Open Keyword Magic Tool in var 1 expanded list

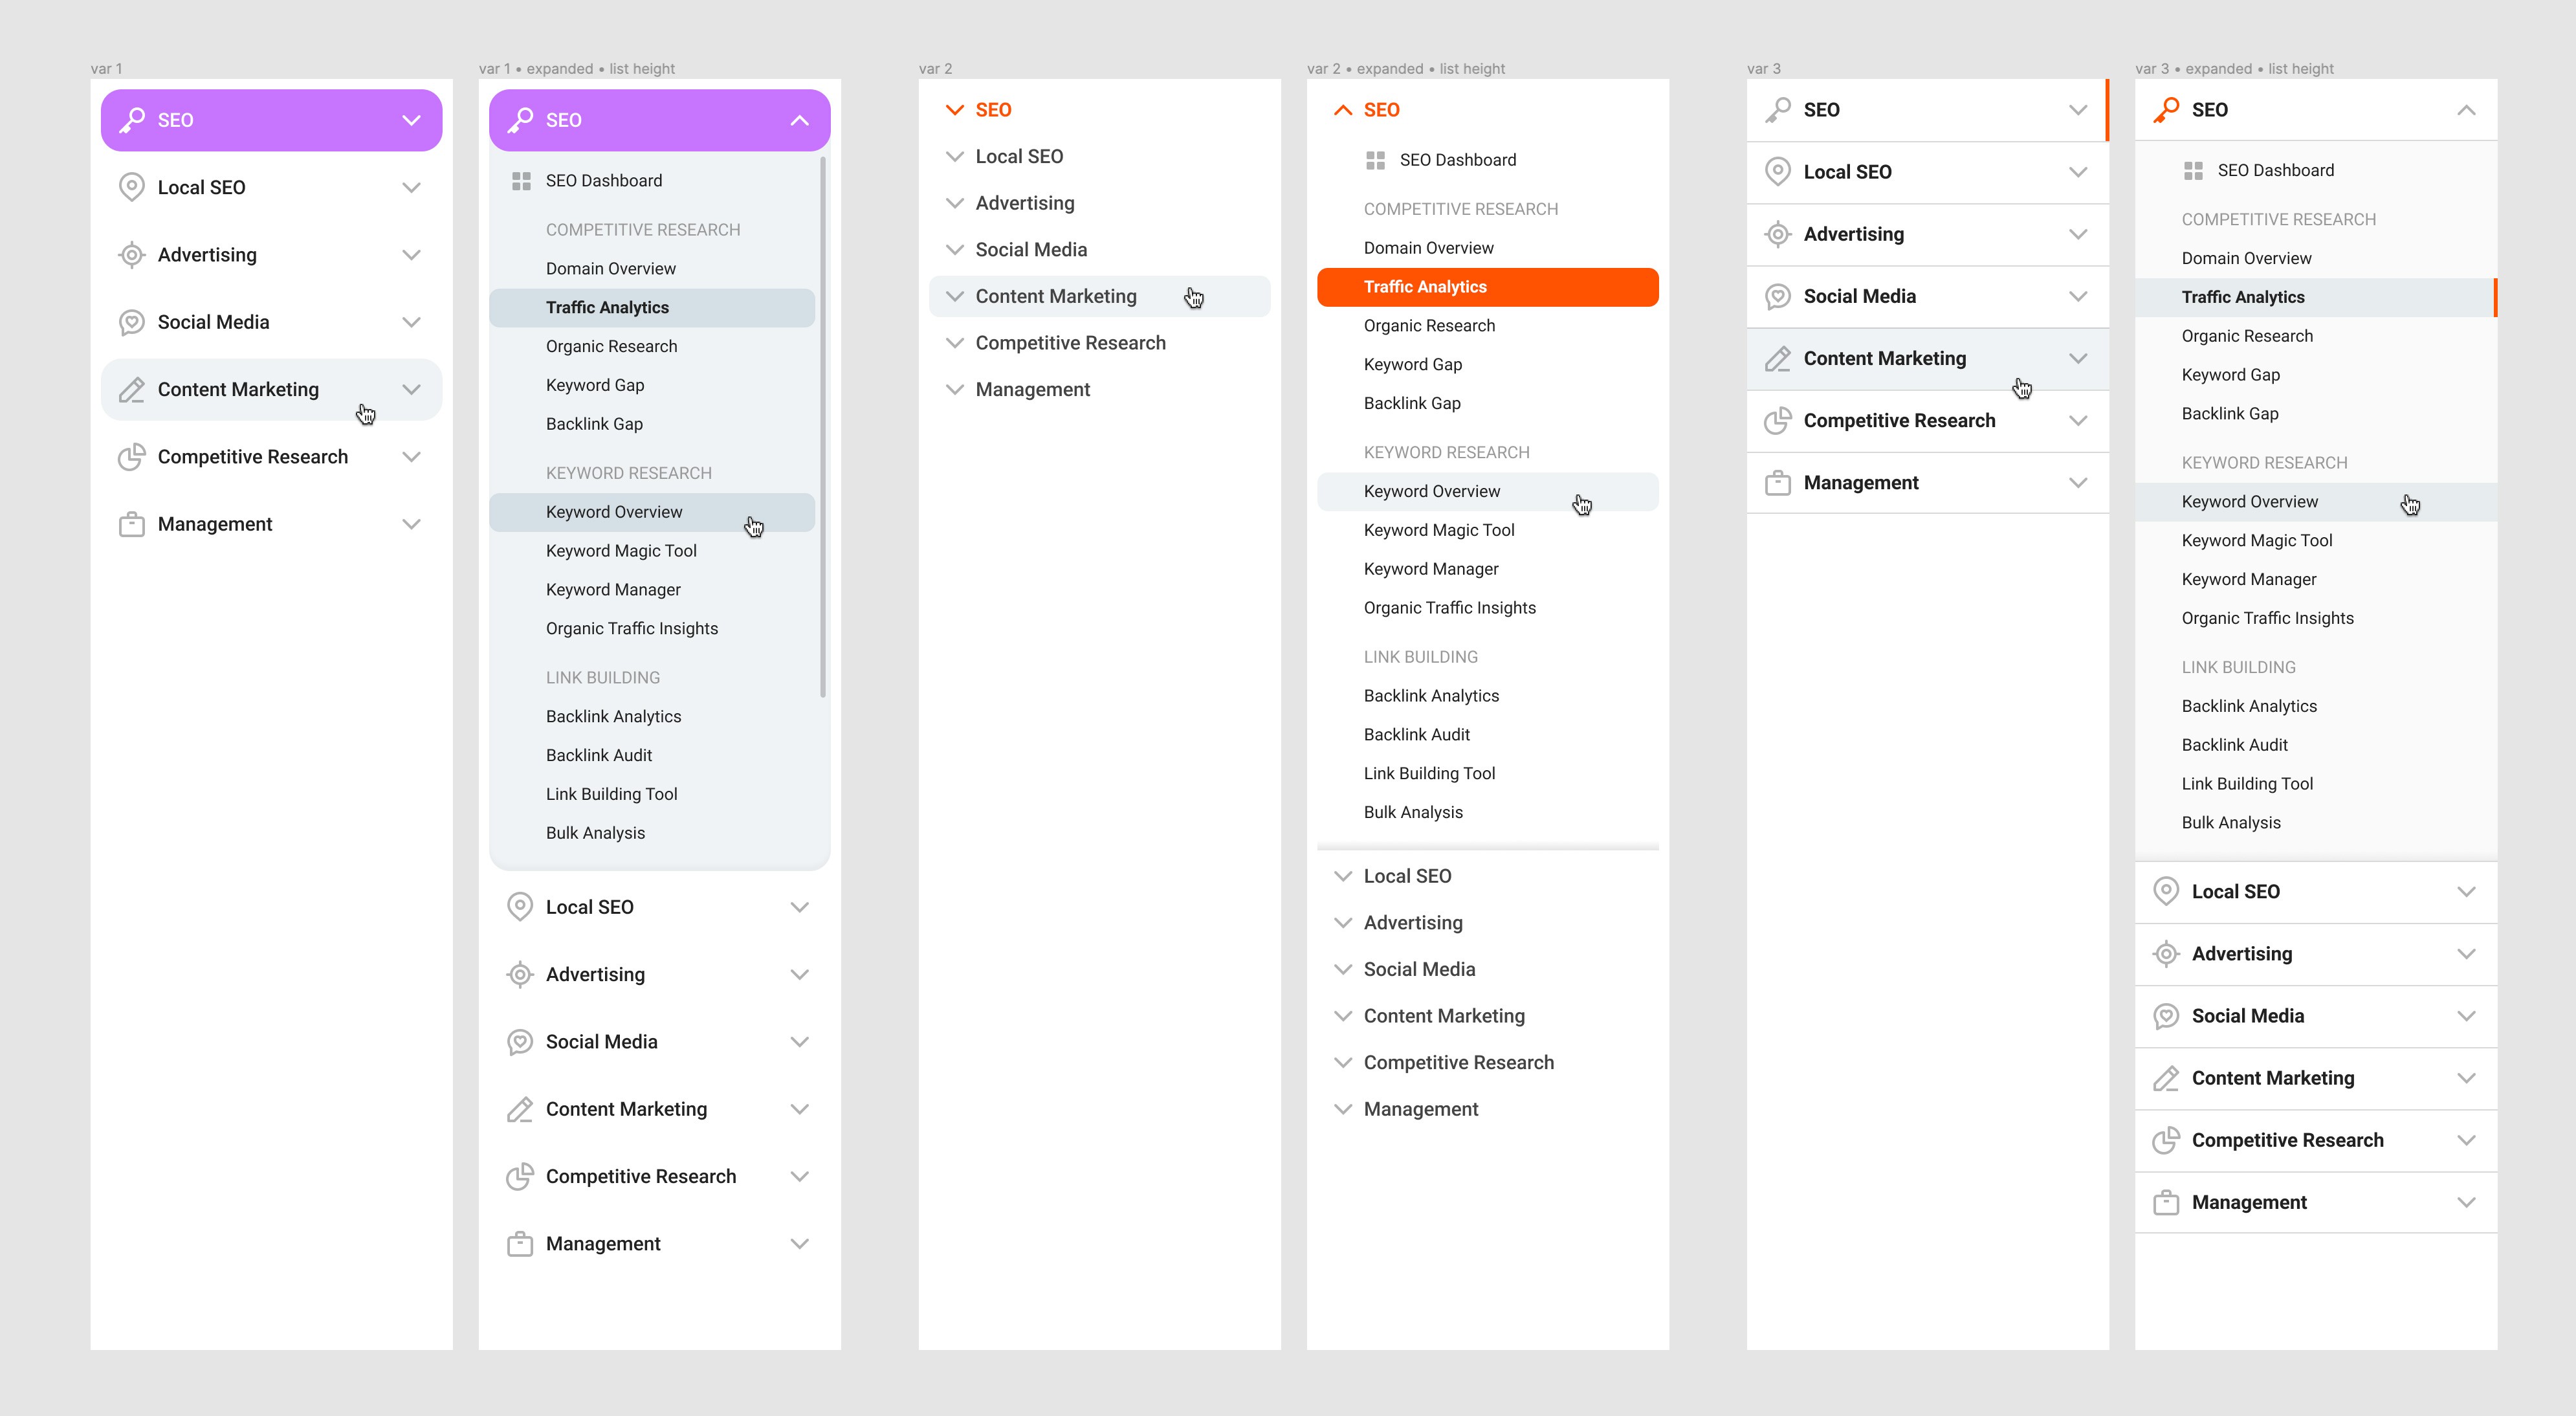click(621, 551)
